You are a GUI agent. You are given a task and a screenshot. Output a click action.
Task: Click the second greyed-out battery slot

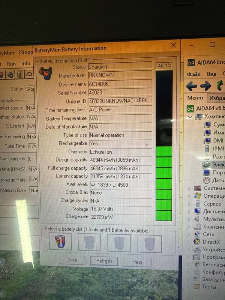(89, 242)
